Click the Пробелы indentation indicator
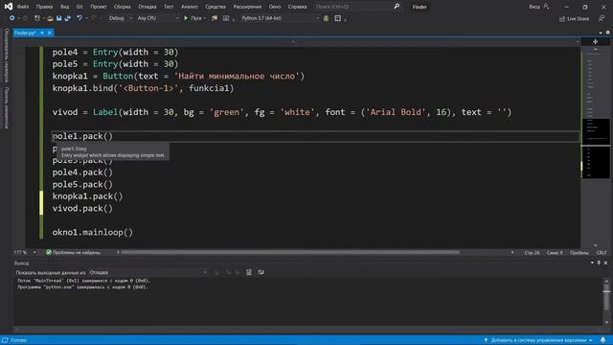This screenshot has height=345, width=613. coord(579,253)
